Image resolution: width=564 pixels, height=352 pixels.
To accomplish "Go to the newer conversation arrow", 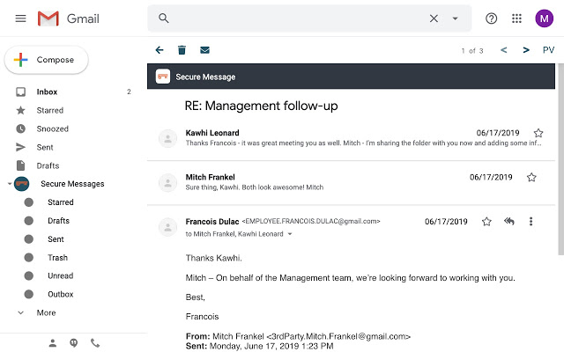I will 503,50.
